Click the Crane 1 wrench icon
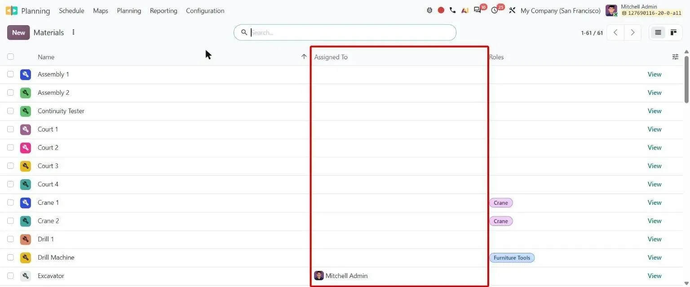Viewport: 690px width, 287px height. [x=26, y=203]
